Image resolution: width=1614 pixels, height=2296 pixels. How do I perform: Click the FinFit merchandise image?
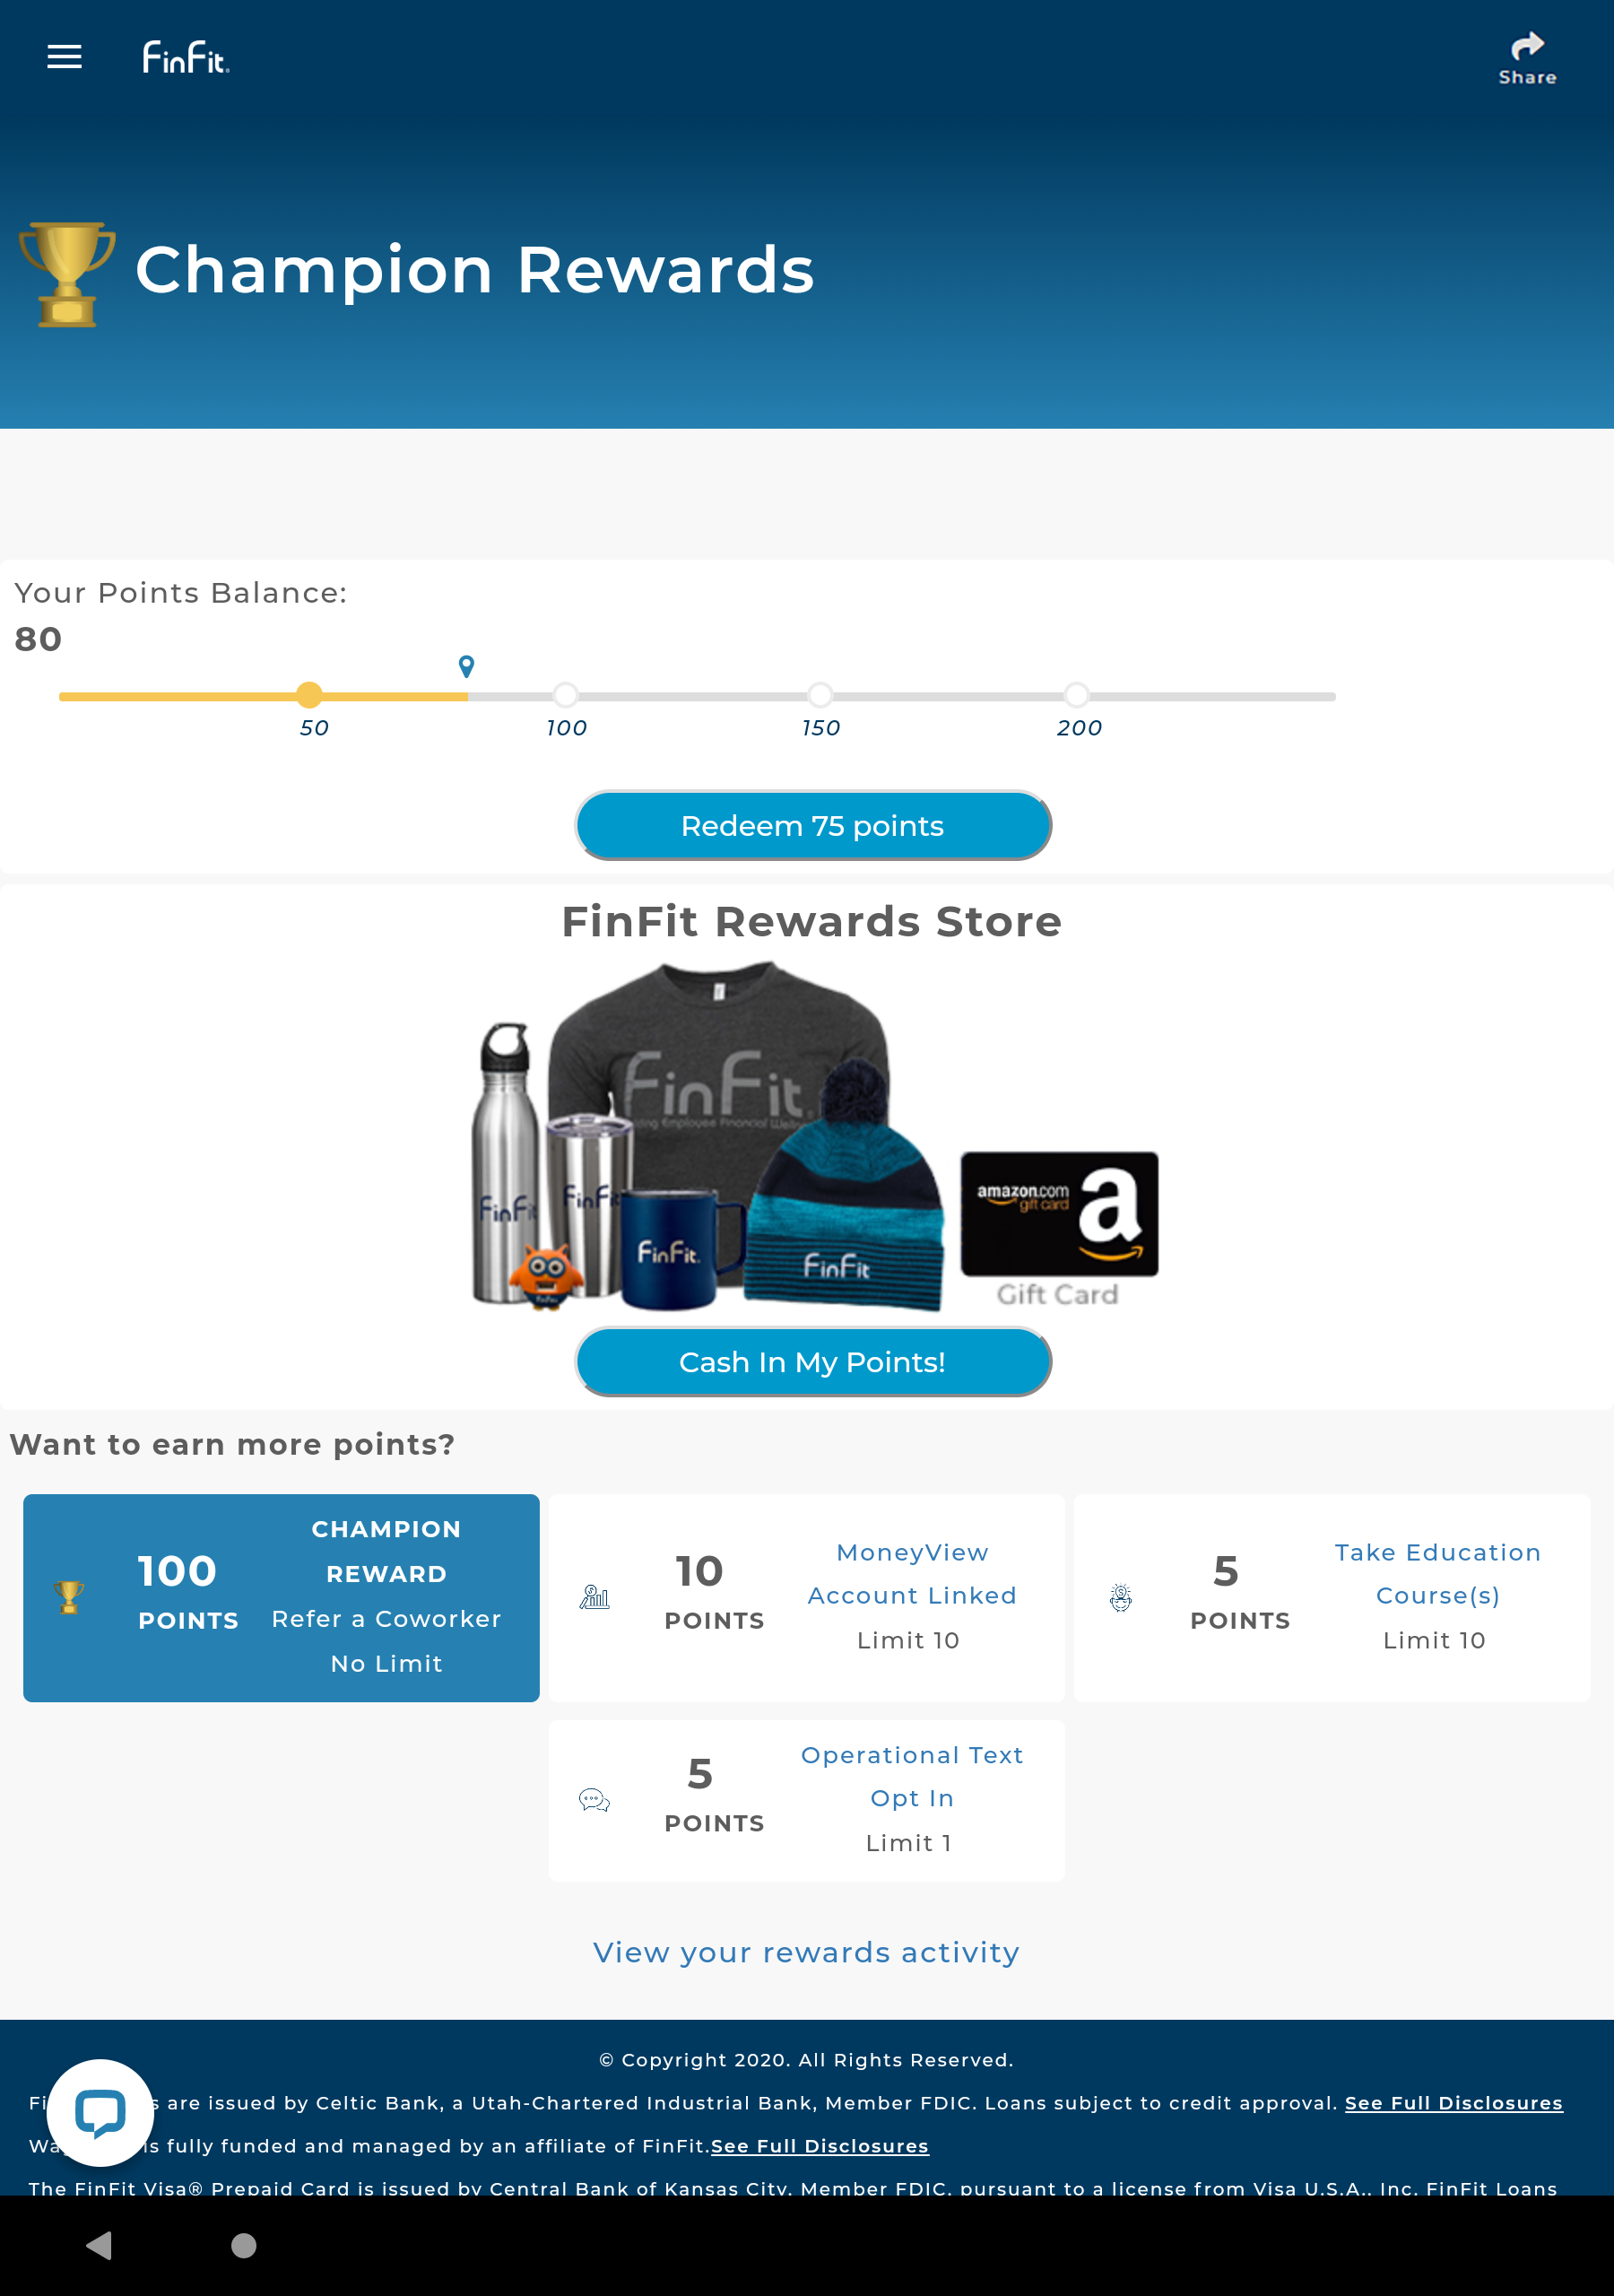click(708, 1137)
